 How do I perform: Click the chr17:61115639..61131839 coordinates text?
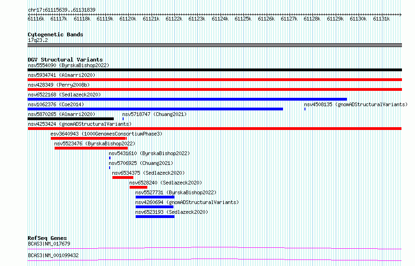tap(62, 10)
